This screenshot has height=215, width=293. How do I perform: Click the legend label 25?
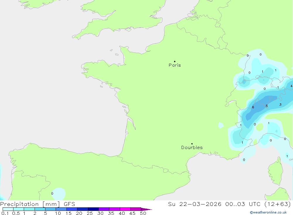pos(90,213)
